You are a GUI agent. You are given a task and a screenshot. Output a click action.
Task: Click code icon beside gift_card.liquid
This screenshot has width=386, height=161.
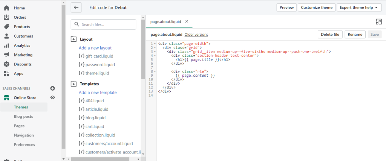click(x=81, y=56)
